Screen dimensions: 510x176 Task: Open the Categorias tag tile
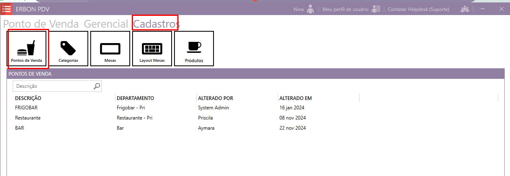tap(68, 49)
